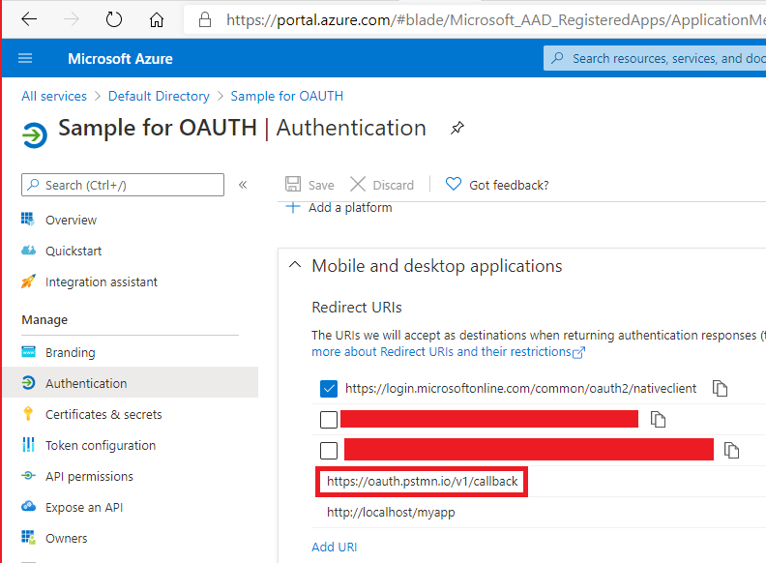Check the first redacted redirect URI checkbox
This screenshot has width=766, height=563.
pos(329,419)
